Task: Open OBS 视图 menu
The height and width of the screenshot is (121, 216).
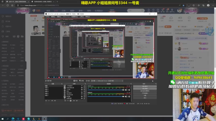Action: pos(59,17)
